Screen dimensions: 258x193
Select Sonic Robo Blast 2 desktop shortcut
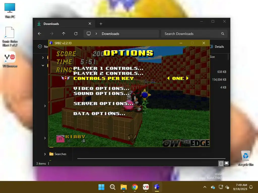coord(10,37)
